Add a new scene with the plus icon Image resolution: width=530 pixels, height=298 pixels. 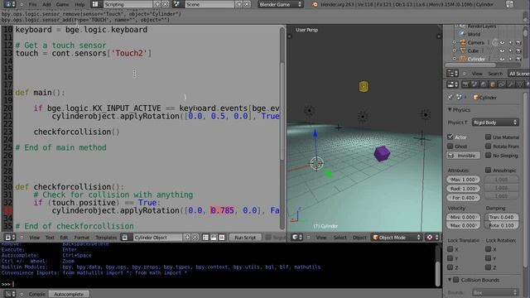239,4
